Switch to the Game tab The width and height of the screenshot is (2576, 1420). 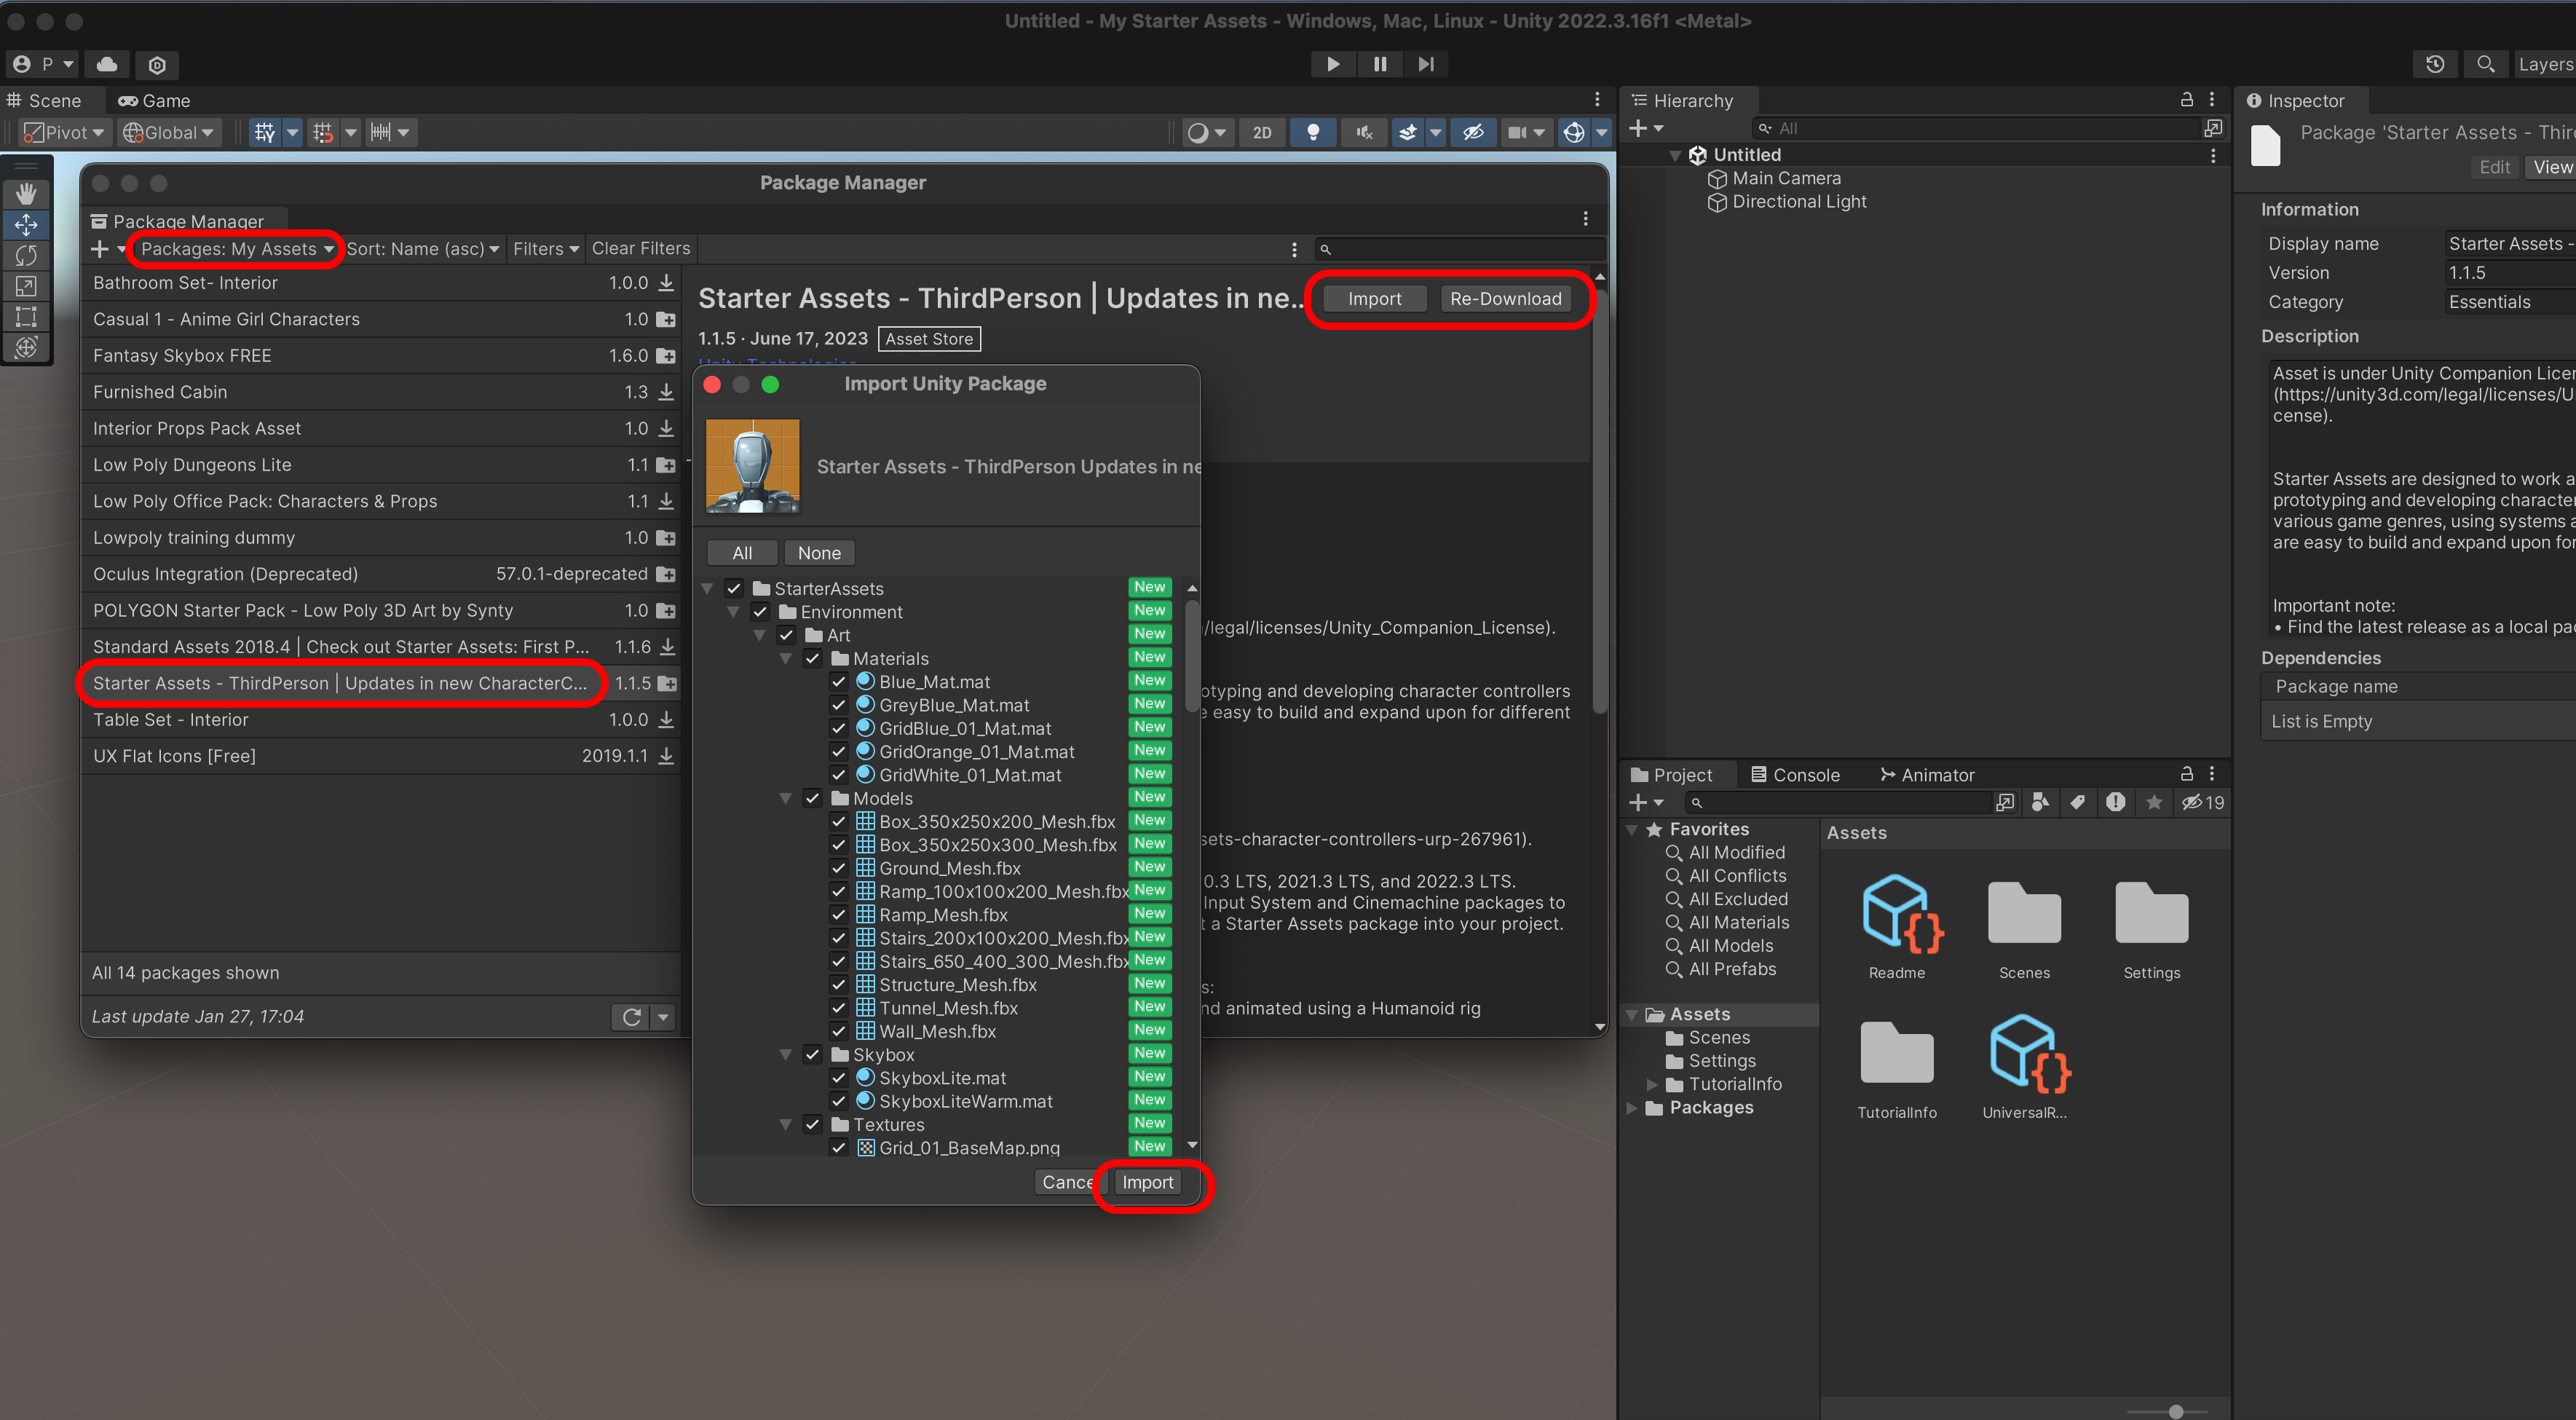tap(154, 101)
